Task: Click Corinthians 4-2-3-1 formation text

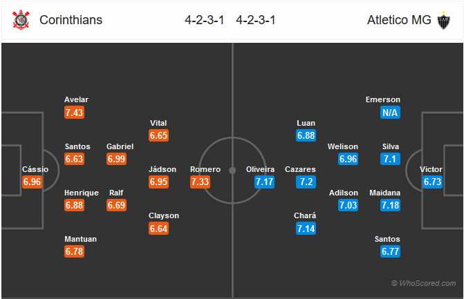Action: pos(205,20)
